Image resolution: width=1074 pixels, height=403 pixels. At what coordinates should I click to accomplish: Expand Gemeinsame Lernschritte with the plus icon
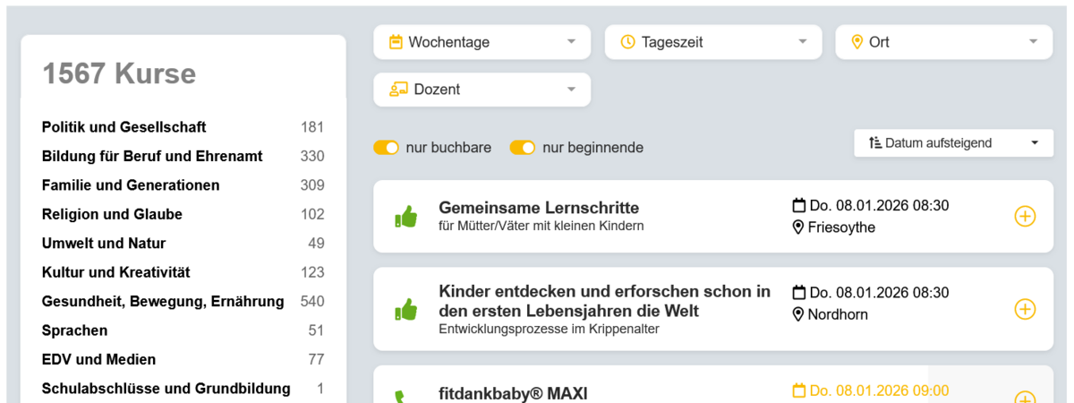[1025, 216]
